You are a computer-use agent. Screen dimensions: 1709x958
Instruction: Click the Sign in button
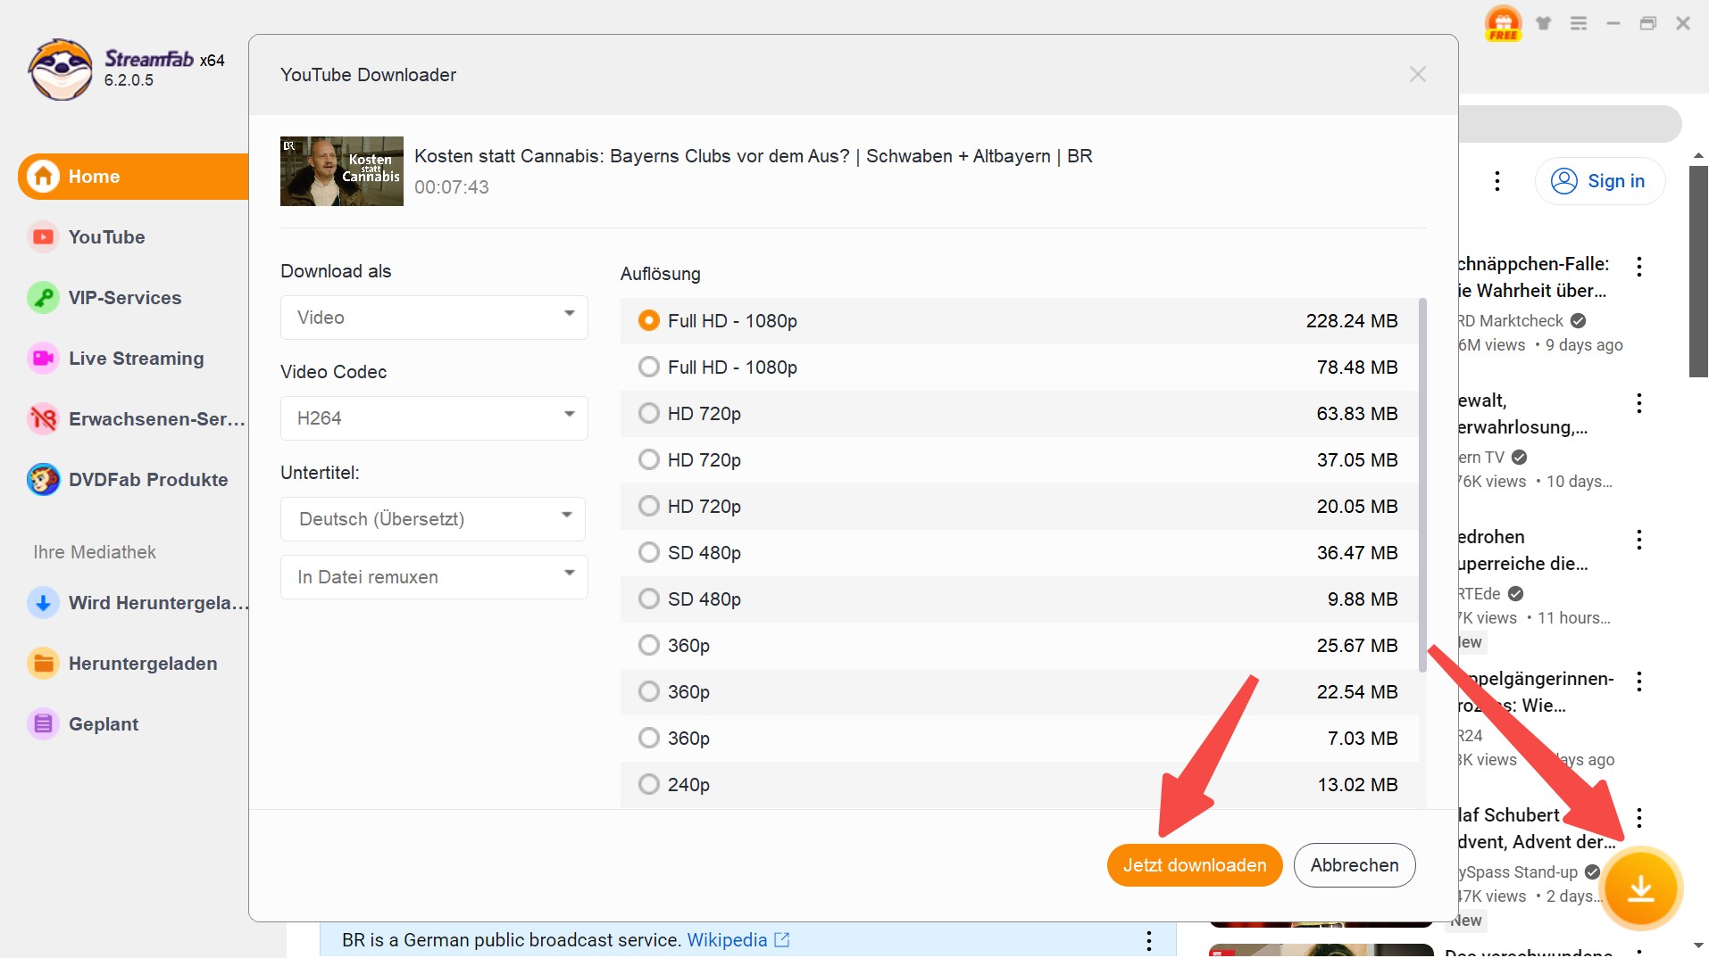pos(1599,181)
